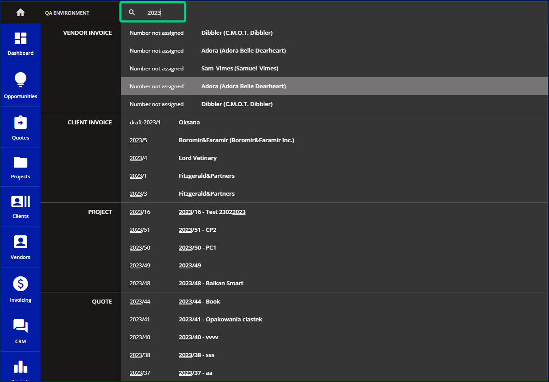
Task: Open project 2023/51 - CP2
Action: point(334,230)
